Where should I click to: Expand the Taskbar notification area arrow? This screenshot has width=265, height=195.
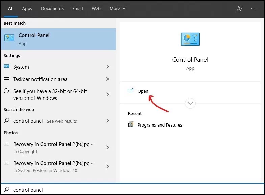[107, 79]
